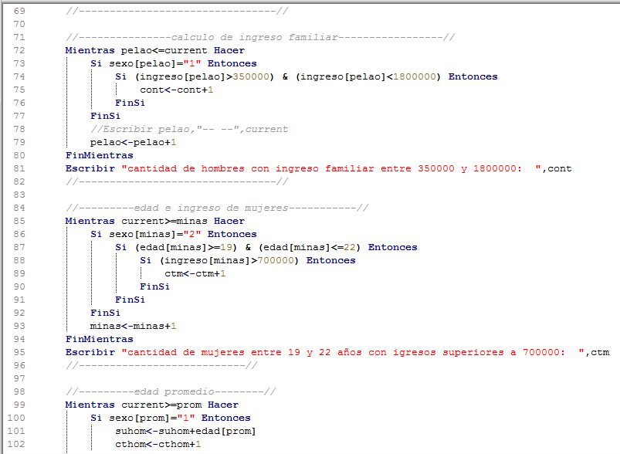The width and height of the screenshot is (620, 454).
Task: Click '(edad[minas]>=19)' condition
Action: (x=186, y=247)
